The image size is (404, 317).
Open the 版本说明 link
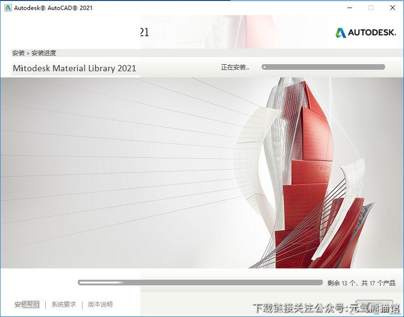coord(100,305)
